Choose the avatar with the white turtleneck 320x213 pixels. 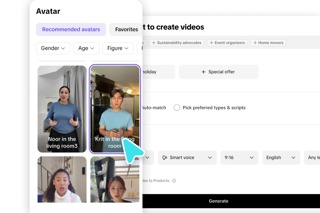(x=62, y=180)
